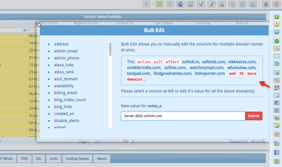Viewport: 282px width, 167px height.
Task: Select the bing_links column
Action: coord(63,107)
